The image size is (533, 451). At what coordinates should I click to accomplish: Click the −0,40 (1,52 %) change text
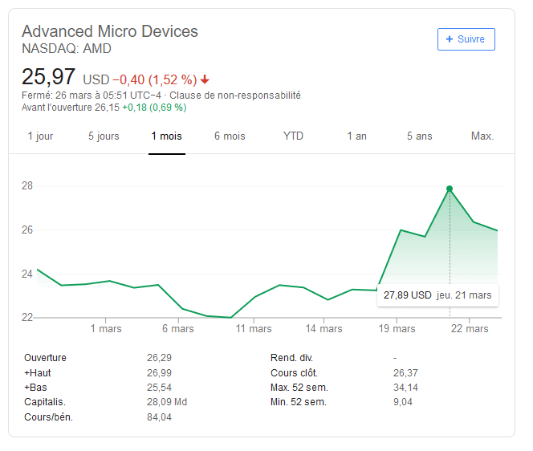click(x=155, y=80)
